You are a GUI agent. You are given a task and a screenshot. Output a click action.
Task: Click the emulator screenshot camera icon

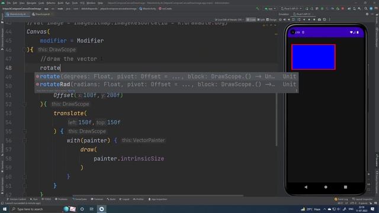319,20
